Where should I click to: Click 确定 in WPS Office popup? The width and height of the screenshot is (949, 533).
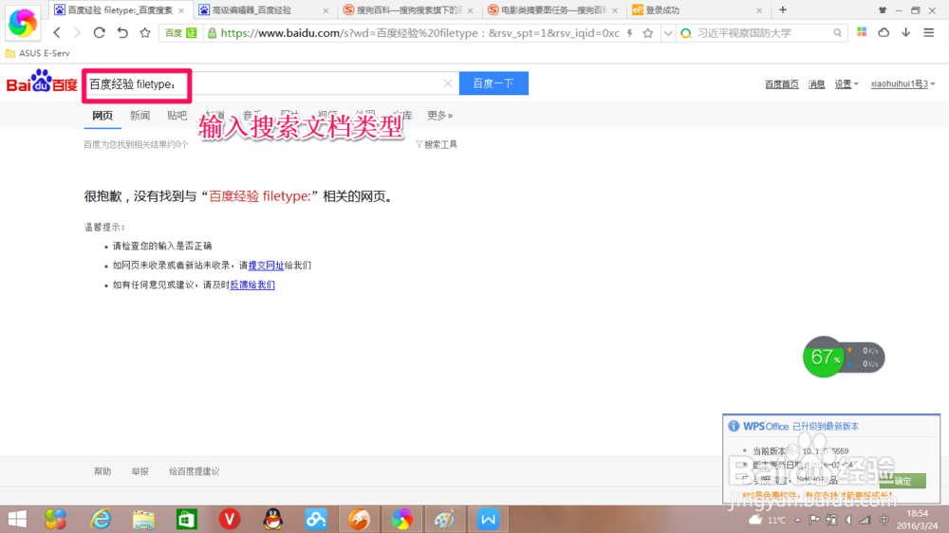pyautogui.click(x=902, y=481)
